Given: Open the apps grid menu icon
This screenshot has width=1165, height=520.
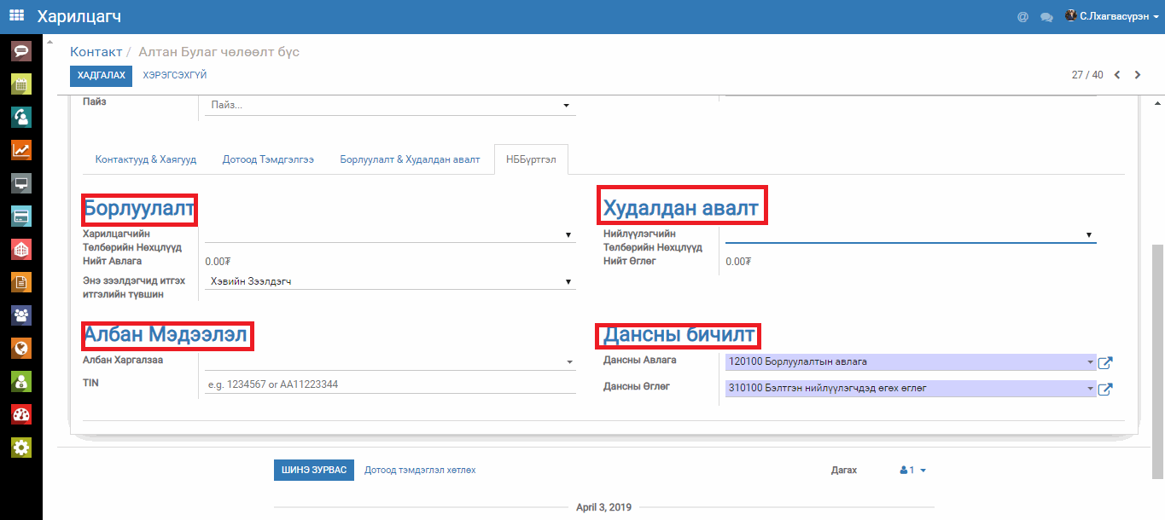Looking at the screenshot, I should 17,16.
